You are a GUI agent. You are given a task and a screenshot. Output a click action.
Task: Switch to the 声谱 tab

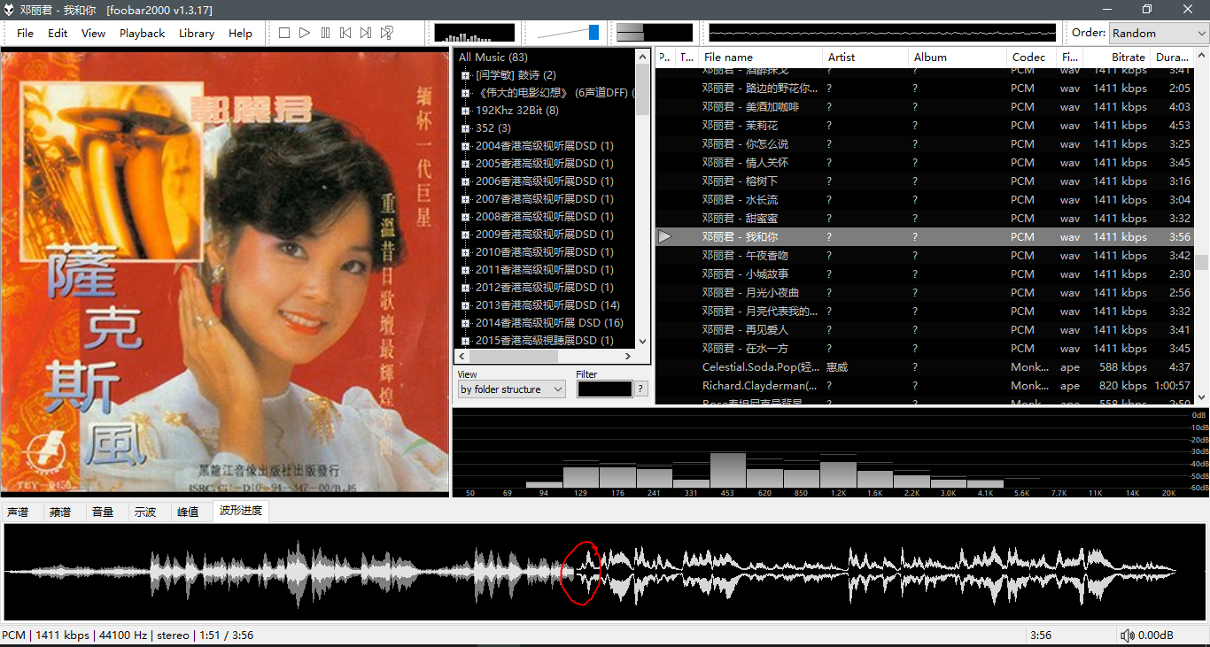point(19,512)
